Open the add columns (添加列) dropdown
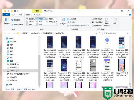The width and height of the screenshot is (134, 100). tap(72, 22)
